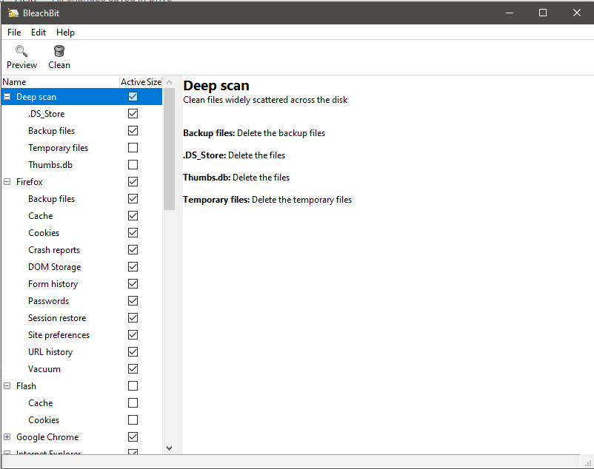This screenshot has height=469, width=594.
Task: Select the Vacuum row
Action: pos(81,369)
